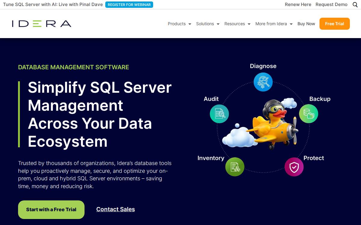Select the Audit circle icon
The image size is (361, 225).
pyautogui.click(x=219, y=114)
